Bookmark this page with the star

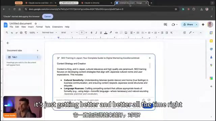176,9
